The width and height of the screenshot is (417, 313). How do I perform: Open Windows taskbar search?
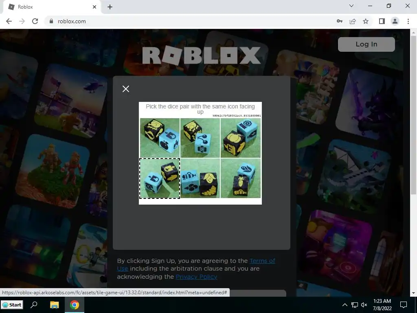[34, 305]
